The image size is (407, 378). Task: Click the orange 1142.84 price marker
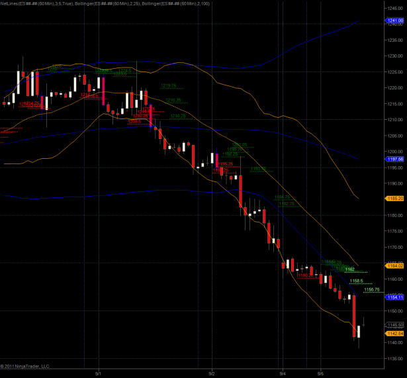point(396,334)
